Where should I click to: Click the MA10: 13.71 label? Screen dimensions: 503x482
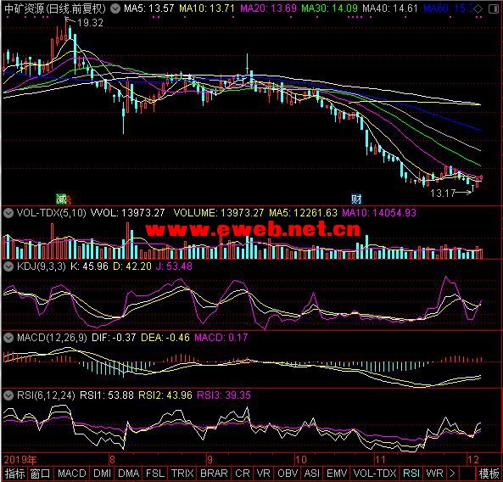click(x=207, y=8)
